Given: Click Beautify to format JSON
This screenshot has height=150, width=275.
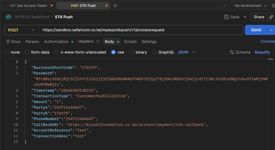Looking at the screenshot, I should pyautogui.click(x=262, y=52).
